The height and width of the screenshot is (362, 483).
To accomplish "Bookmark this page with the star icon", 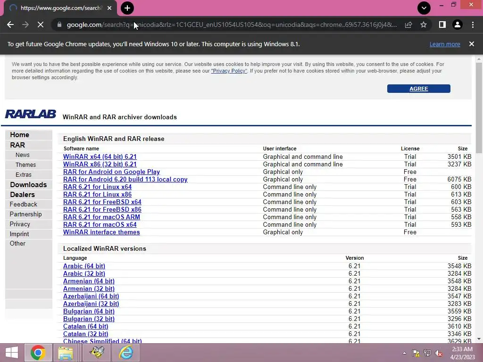I will click(x=424, y=25).
